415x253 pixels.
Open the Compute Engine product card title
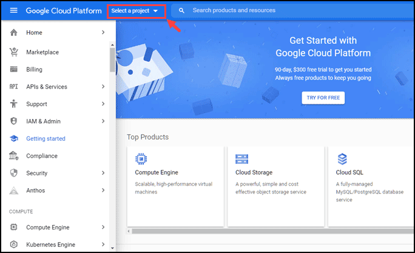coord(157,172)
